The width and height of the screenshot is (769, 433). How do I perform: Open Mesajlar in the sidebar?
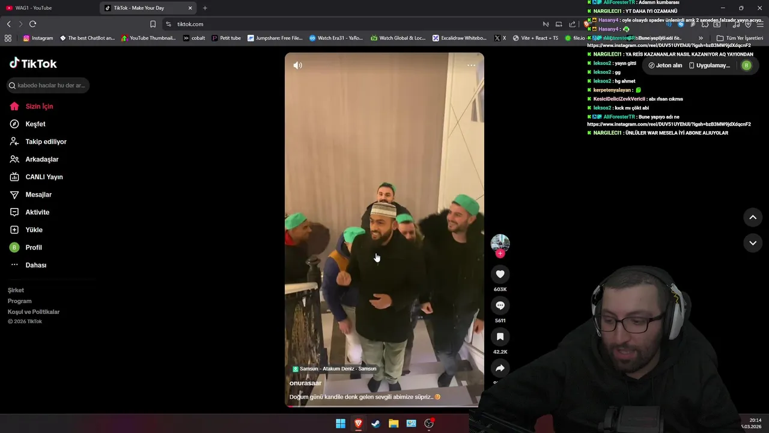tap(31, 195)
